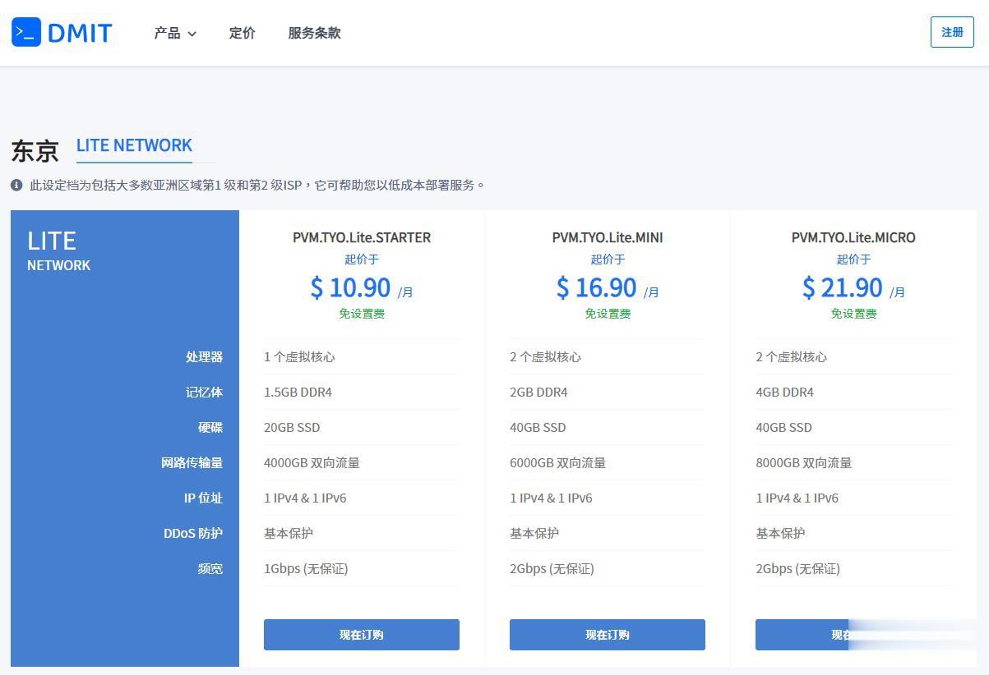
Task: Click the 1.5GB DDR4 memory value
Action: pos(298,393)
